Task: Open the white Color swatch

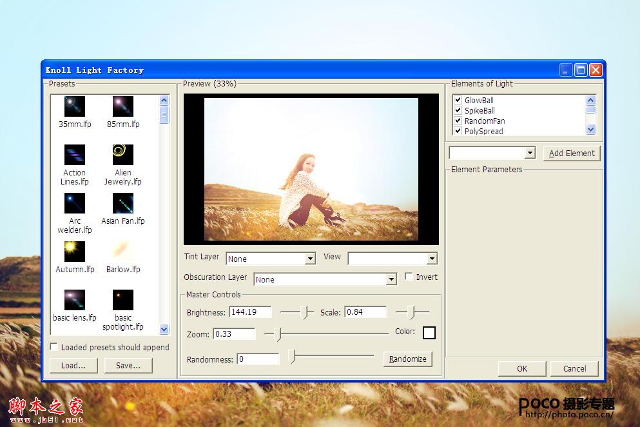Action: point(429,333)
